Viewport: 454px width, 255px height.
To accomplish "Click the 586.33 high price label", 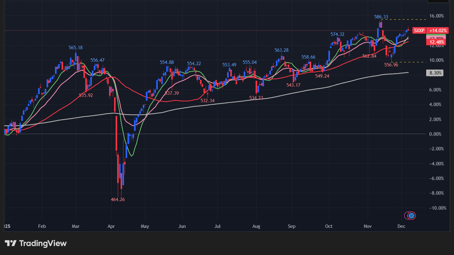I will (382, 17).
